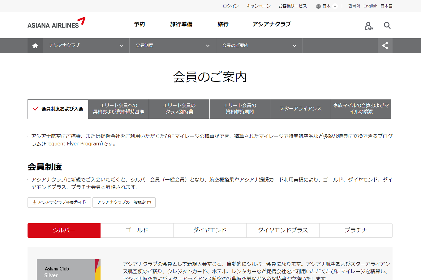Go to home via breadcrumb house icon
421x280 pixels.
[35, 46]
